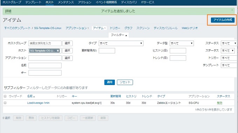Viewport: 238px width, 133px height.
Task: Open the テンプレート filter dropdown
Action: (x=229, y=65)
